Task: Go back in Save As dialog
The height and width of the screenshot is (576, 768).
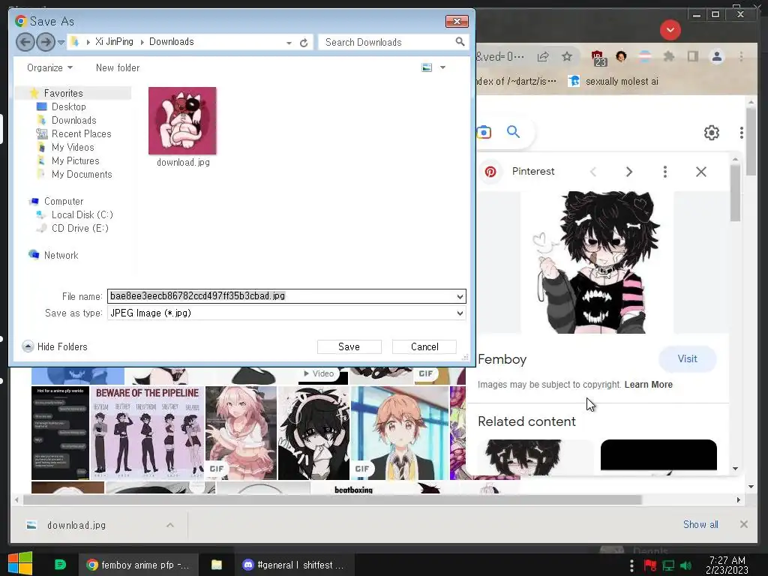Action: (x=25, y=42)
